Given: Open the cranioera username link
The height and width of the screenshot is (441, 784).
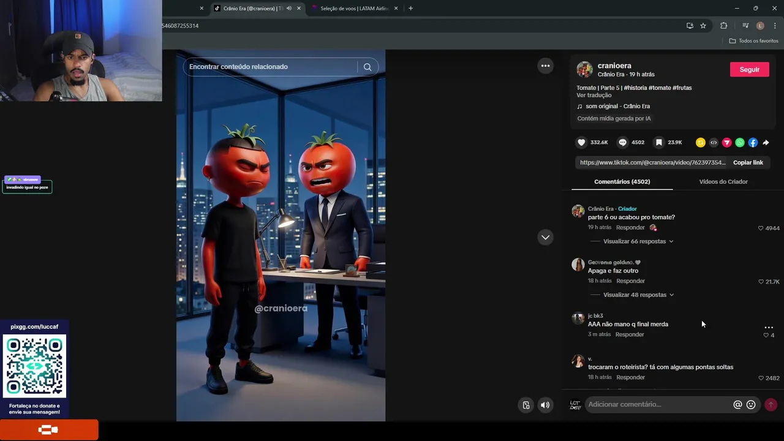Looking at the screenshot, I should pyautogui.click(x=614, y=66).
